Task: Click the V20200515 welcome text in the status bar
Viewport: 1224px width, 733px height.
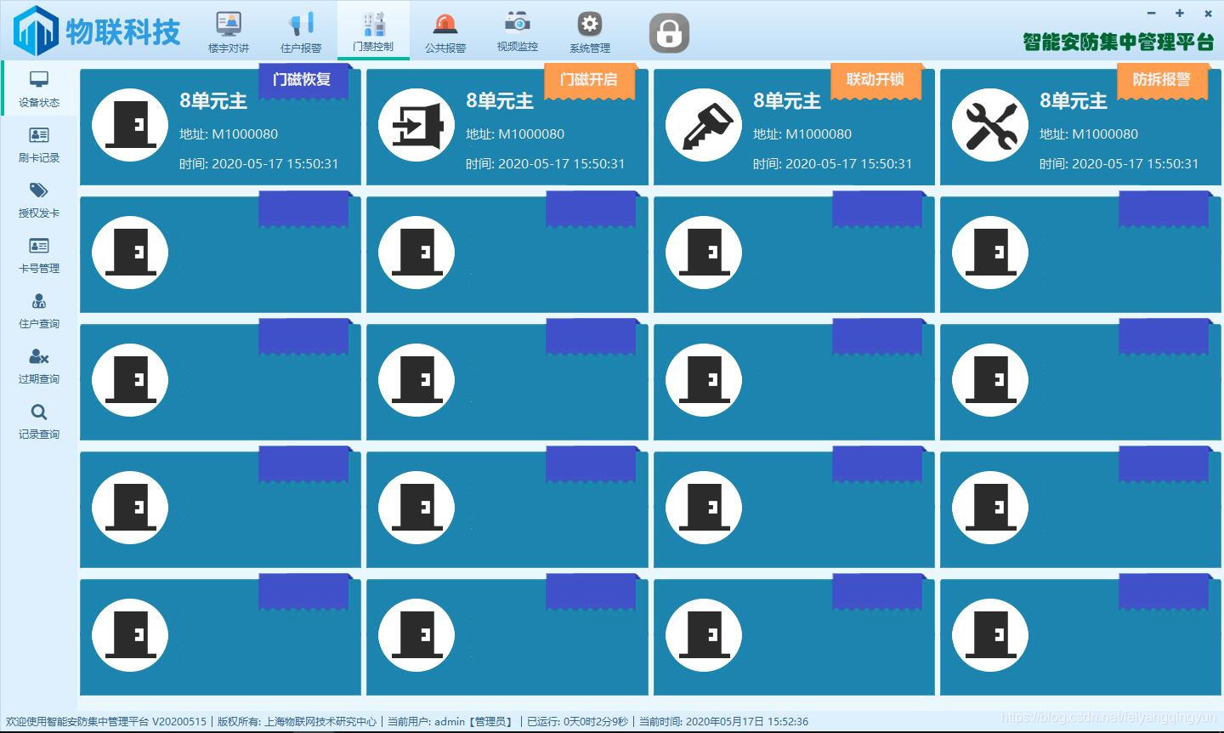Action: (x=105, y=721)
